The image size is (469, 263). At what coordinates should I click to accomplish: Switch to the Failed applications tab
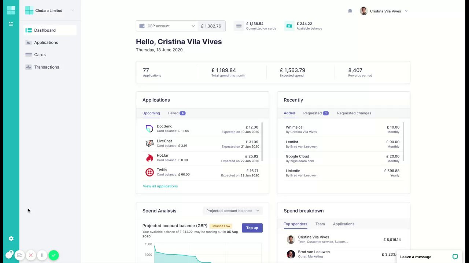click(177, 113)
